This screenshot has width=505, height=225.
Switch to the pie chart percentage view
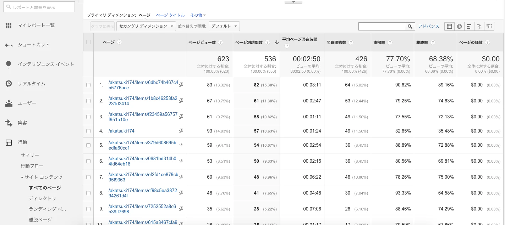[x=460, y=26]
